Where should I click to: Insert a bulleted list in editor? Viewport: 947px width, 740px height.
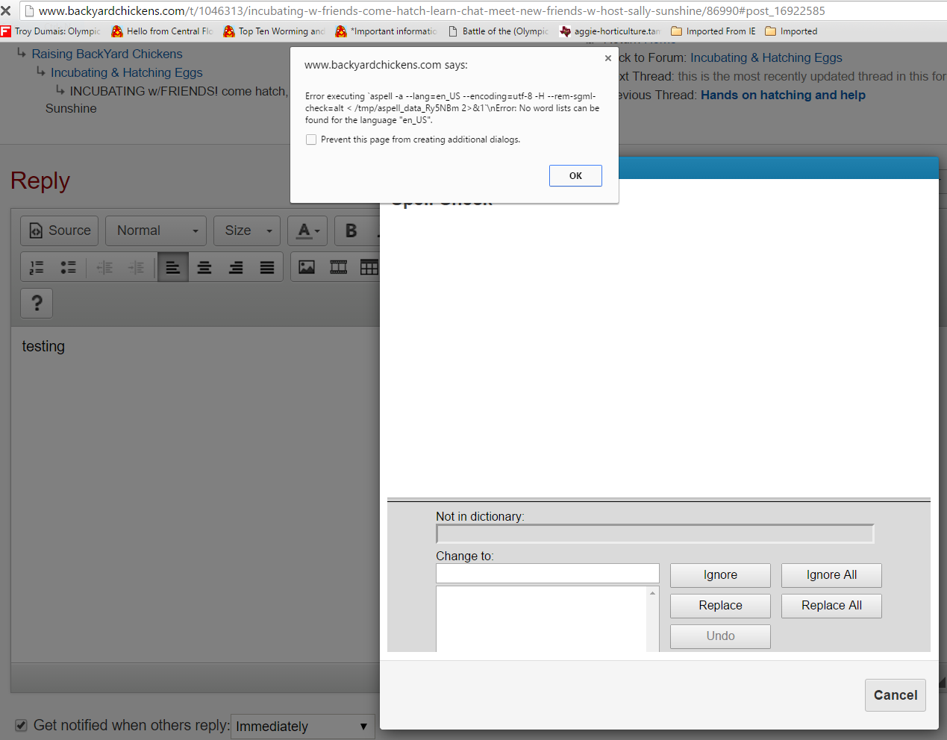pos(68,267)
